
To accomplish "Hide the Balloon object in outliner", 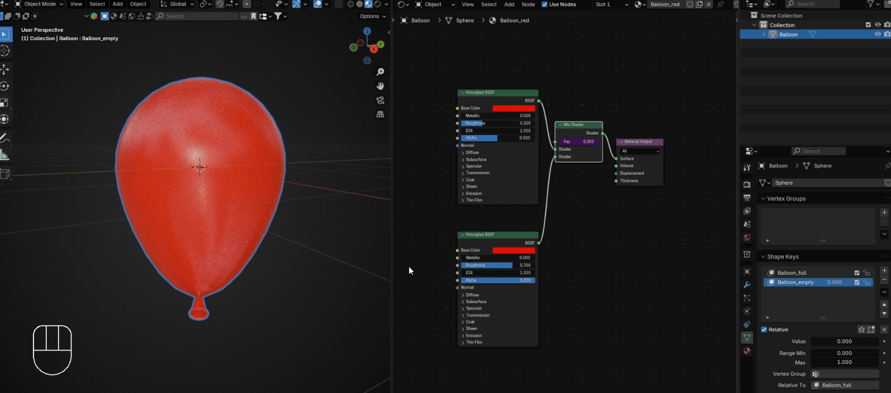I will click(x=878, y=35).
